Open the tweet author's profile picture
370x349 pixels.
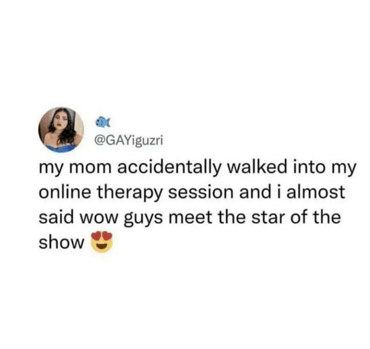(61, 130)
